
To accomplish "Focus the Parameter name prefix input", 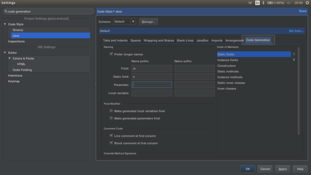I will [x=152, y=84].
